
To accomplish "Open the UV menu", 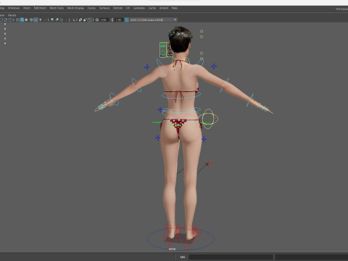I will 128,8.
